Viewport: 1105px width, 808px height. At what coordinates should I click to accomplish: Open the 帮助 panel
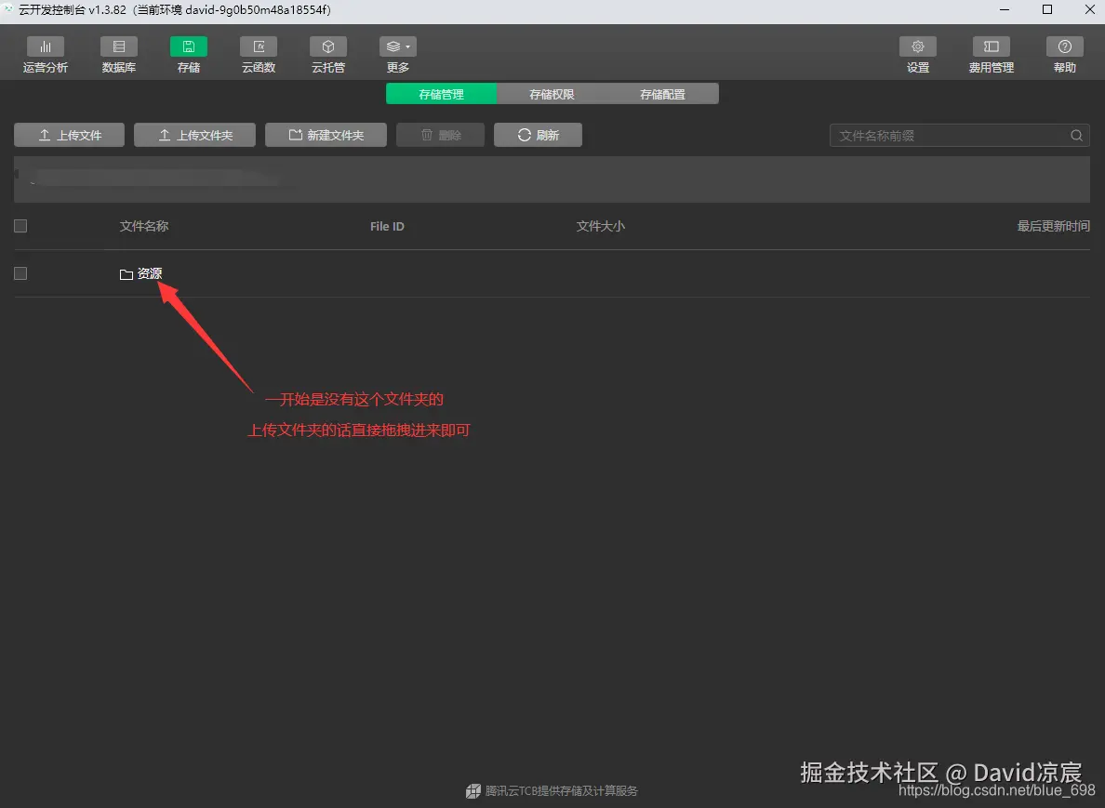tap(1063, 53)
